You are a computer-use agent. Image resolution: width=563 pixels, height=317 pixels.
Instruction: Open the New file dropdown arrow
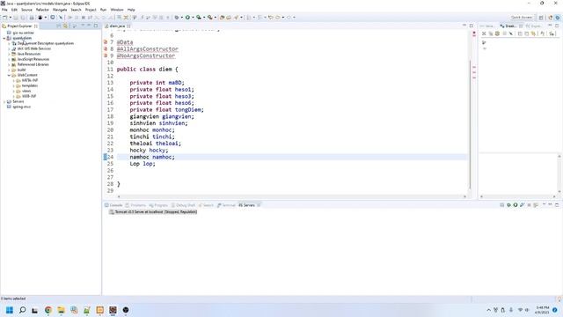tap(10, 18)
